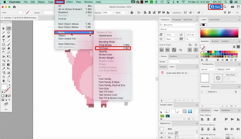Expand Stroke row in Appearance panel

165,133
